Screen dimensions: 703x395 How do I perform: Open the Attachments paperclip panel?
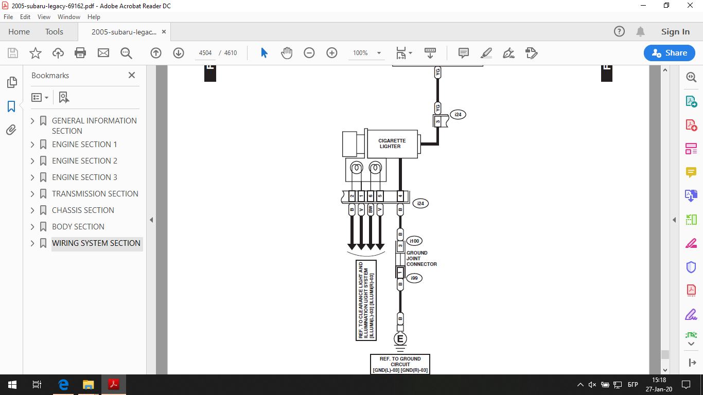click(x=11, y=130)
